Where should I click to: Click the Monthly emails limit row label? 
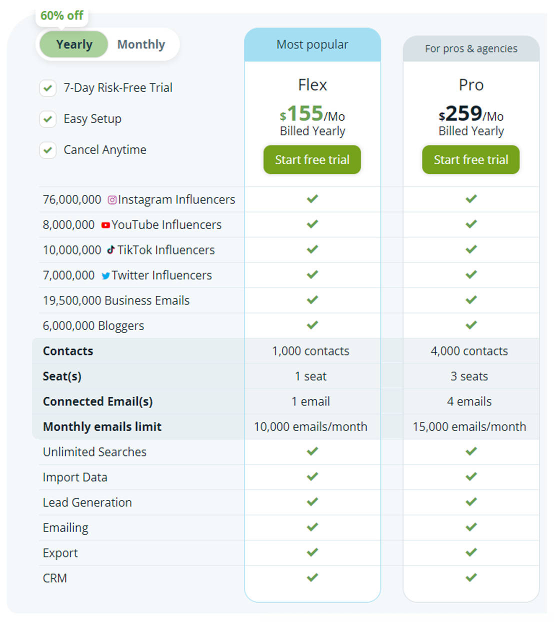point(102,427)
